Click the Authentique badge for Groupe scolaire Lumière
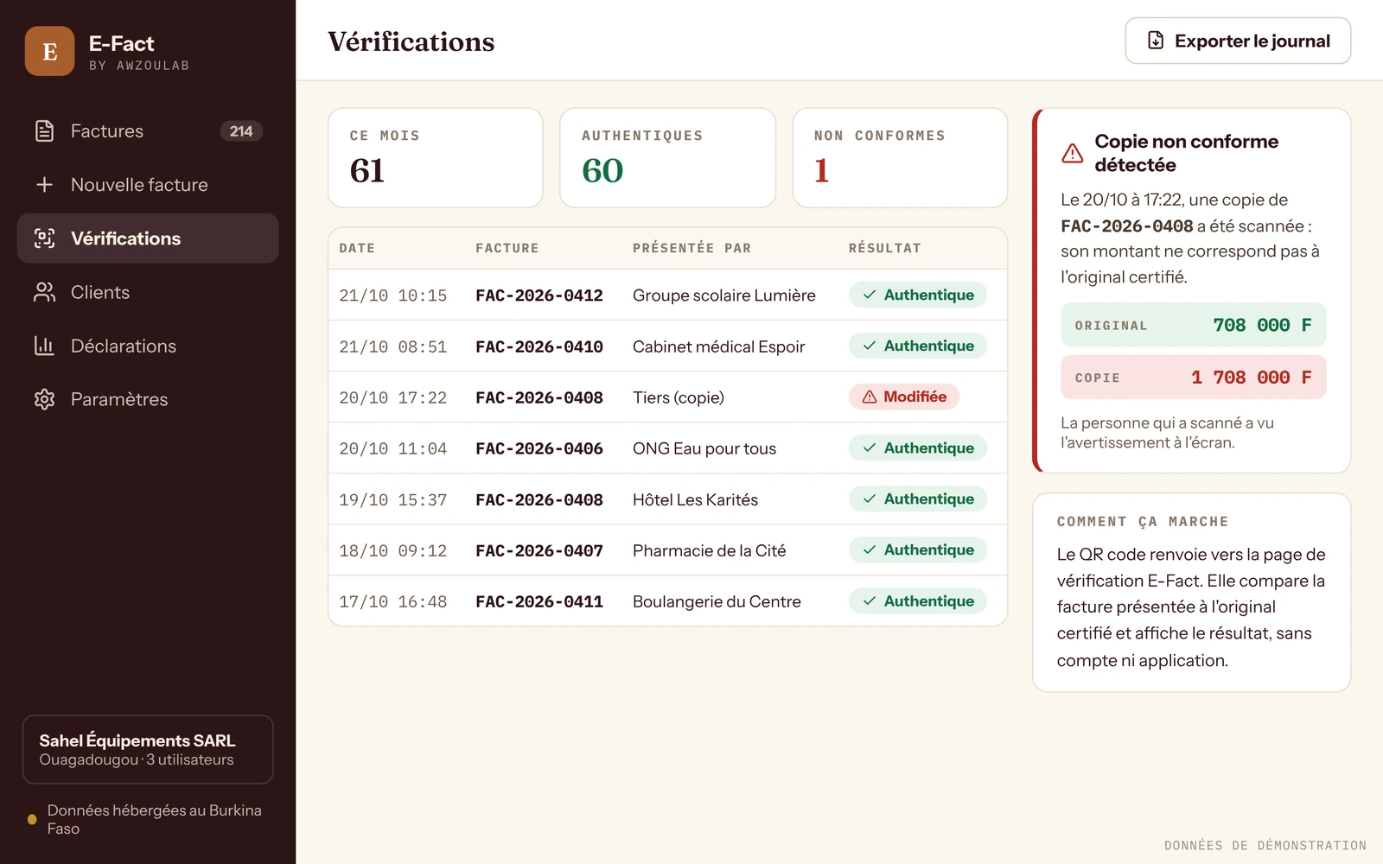The width and height of the screenshot is (1383, 864). point(918,295)
